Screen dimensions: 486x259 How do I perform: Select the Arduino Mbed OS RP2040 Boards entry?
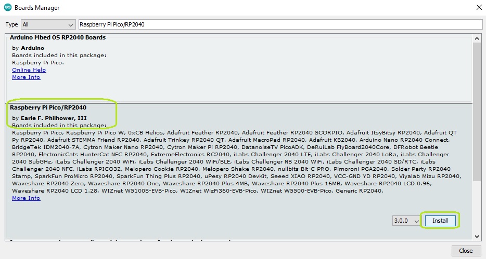click(58, 38)
